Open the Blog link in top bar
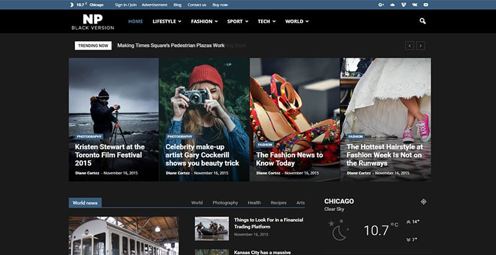 (x=177, y=5)
